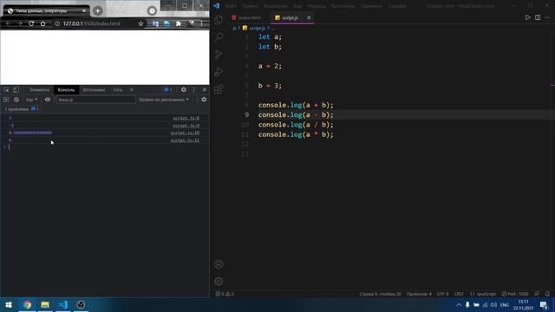Split the editor to the right
The image size is (555, 312).
tap(538, 17)
